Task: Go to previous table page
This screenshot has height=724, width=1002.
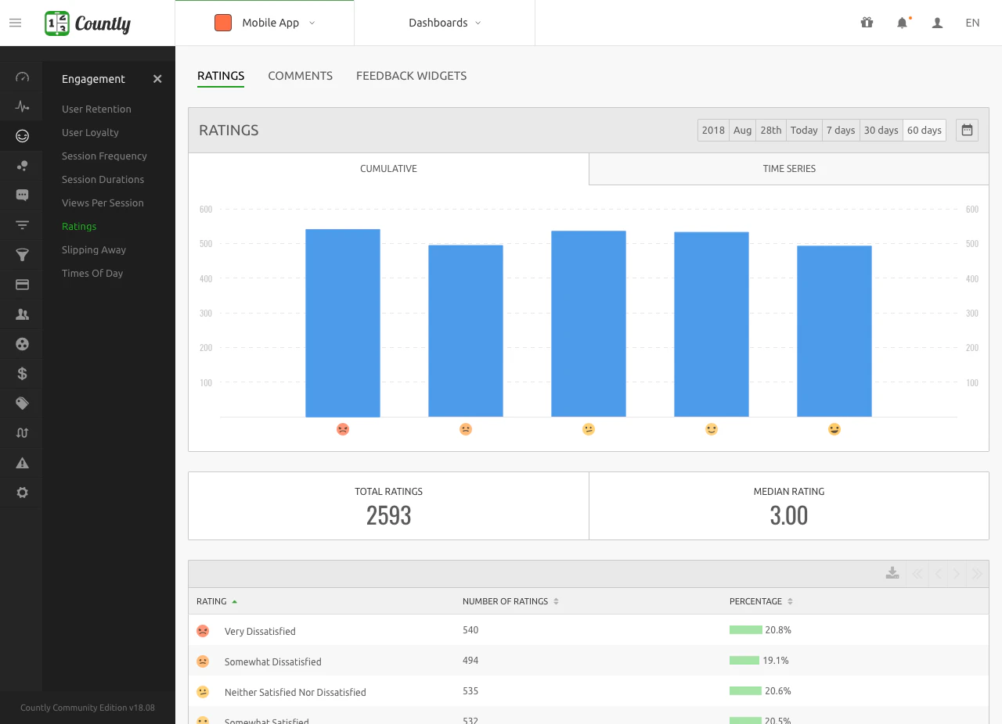Action: coord(938,574)
